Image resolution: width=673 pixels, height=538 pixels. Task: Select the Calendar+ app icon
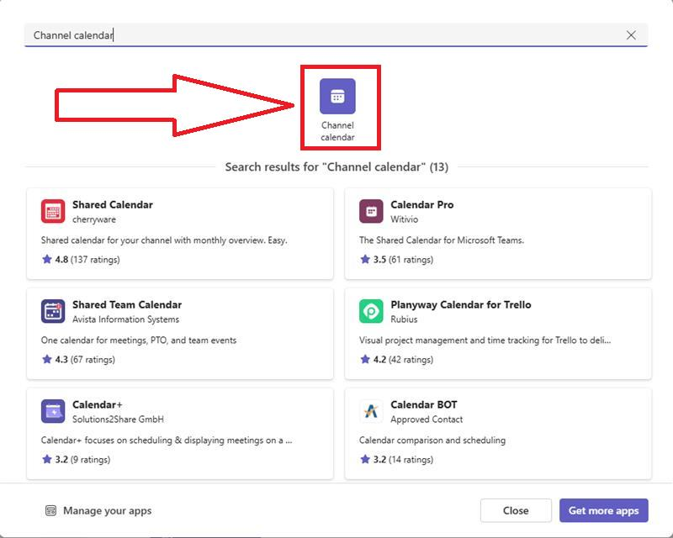[53, 411]
